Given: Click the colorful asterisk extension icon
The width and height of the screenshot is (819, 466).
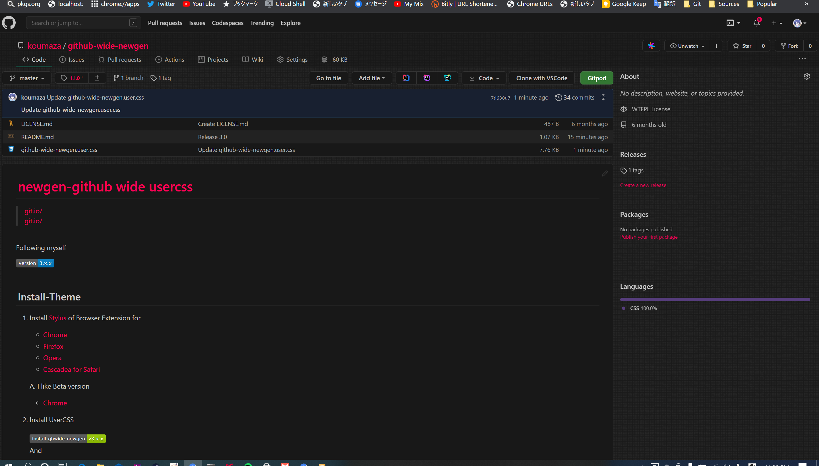Looking at the screenshot, I should pyautogui.click(x=651, y=46).
